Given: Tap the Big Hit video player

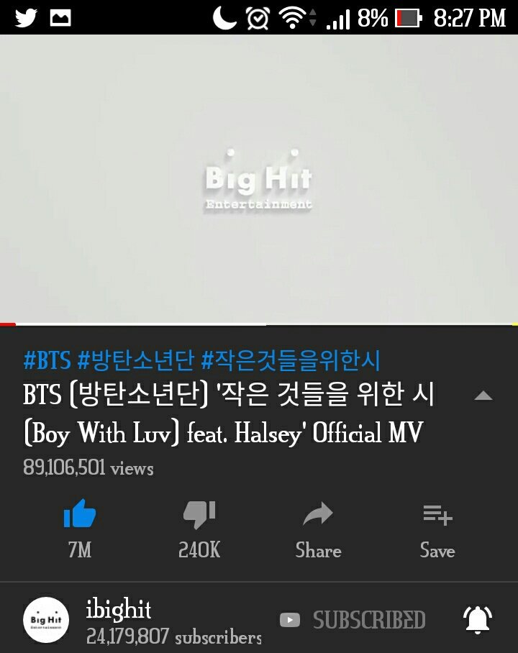Looking at the screenshot, I should point(259,178).
